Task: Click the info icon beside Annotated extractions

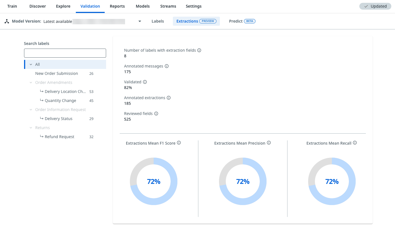Action: (x=169, y=97)
